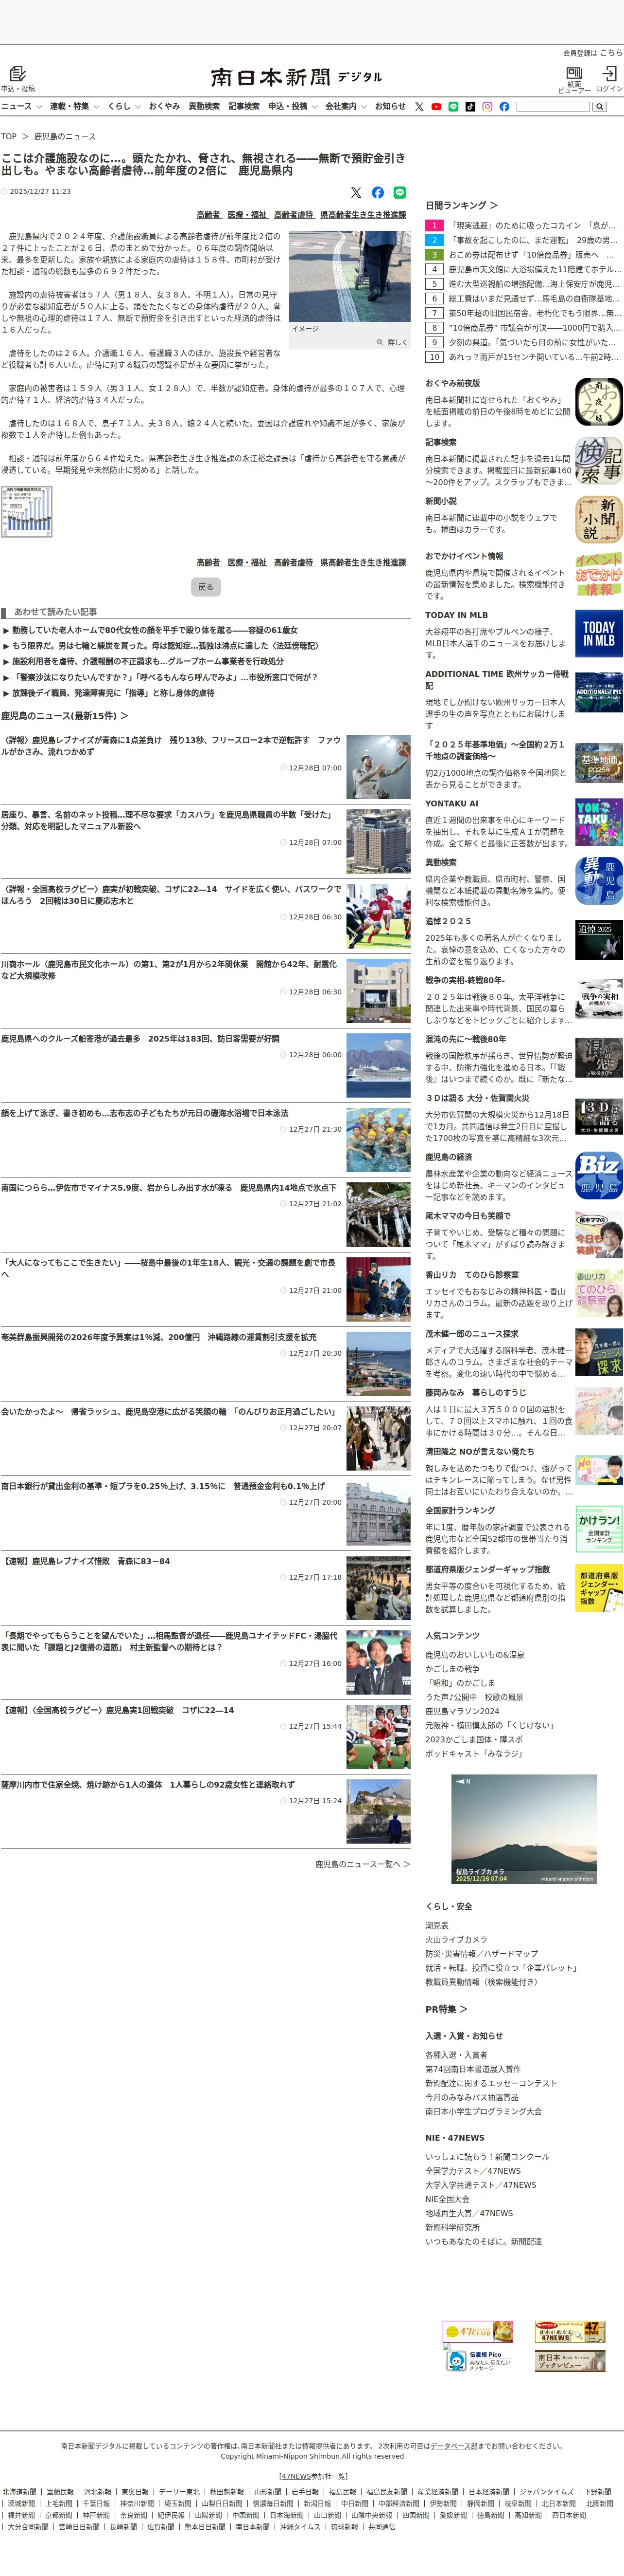
Task: Share the article on Facebook below the headline
Action: click(378, 192)
